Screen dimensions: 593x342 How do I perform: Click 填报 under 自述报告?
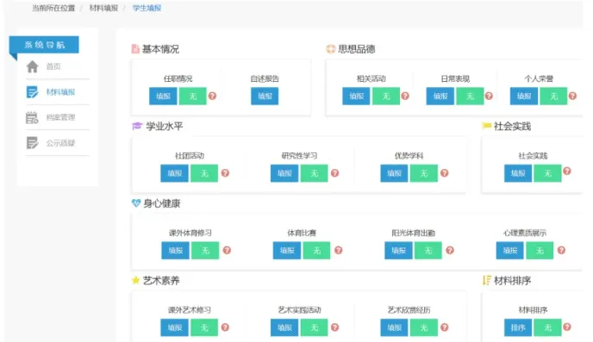pyautogui.click(x=265, y=96)
